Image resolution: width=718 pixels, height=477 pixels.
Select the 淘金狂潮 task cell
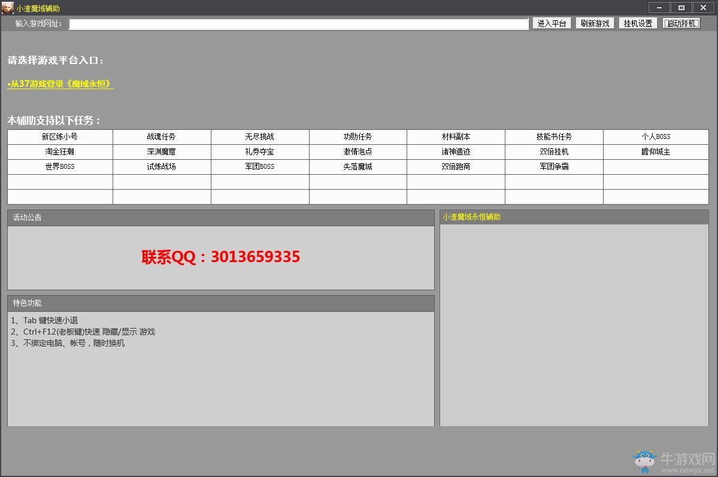click(x=60, y=152)
